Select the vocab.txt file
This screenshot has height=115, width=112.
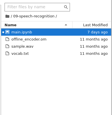(x=56, y=53)
